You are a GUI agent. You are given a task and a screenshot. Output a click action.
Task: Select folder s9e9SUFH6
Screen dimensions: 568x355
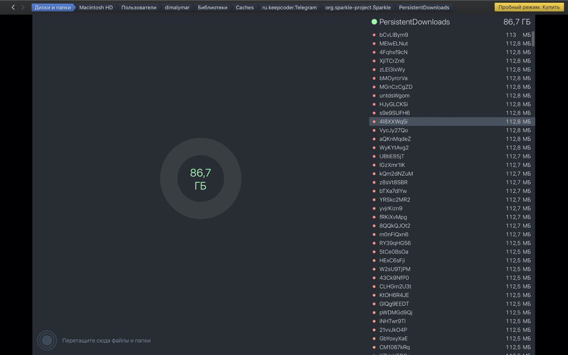[452, 113]
